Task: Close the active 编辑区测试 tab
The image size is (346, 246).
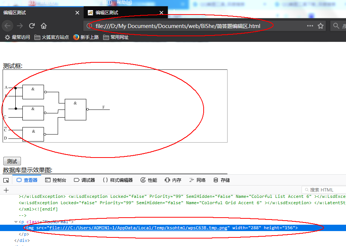Action: coord(161,13)
